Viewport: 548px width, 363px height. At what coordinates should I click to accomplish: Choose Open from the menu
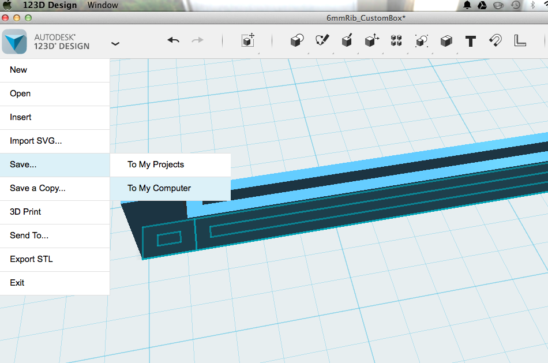(55, 93)
